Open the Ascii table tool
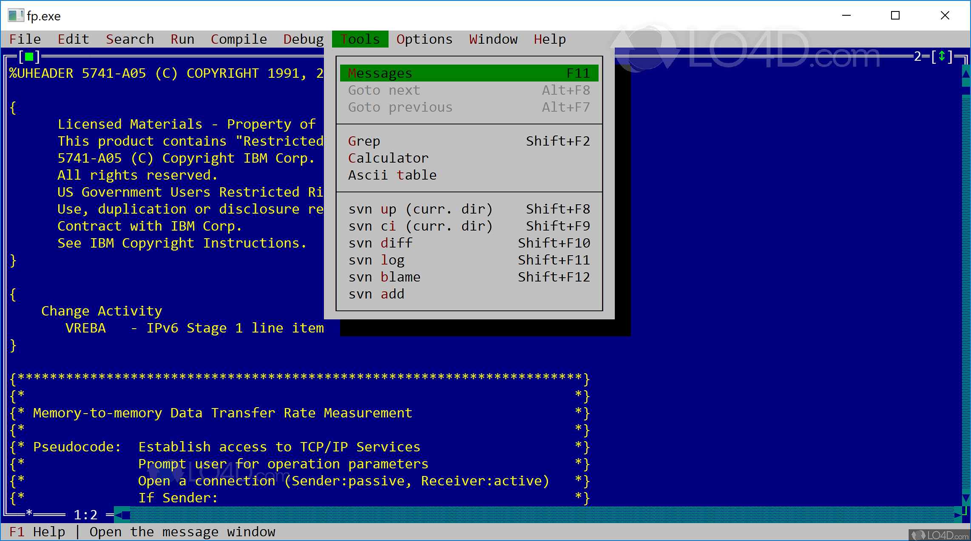 (x=390, y=175)
